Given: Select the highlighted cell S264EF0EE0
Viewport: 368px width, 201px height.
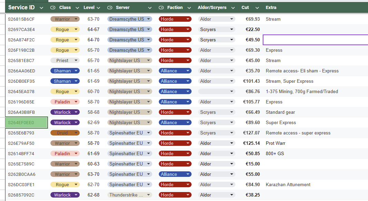Looking at the screenshot, I should pos(27,122).
